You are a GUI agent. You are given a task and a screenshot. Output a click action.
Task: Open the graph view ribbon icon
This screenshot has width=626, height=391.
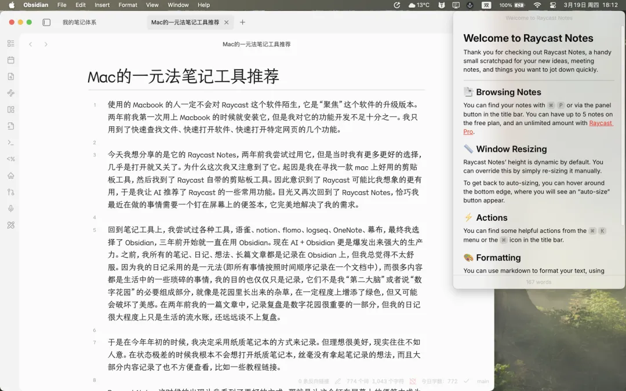pos(11,93)
